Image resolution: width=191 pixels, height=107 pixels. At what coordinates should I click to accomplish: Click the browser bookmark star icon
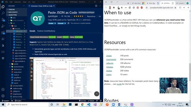point(147,8)
